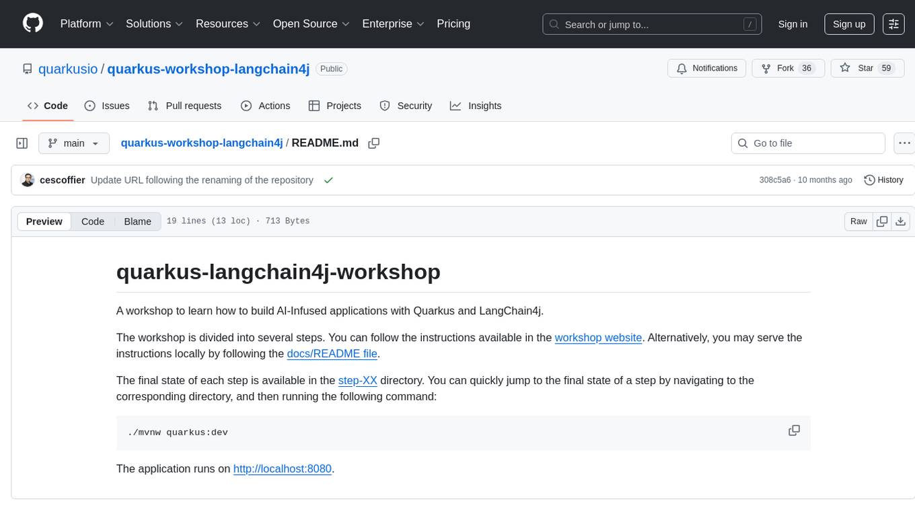Switch to the Issues tab
The height and width of the screenshot is (514, 915).
click(x=107, y=106)
